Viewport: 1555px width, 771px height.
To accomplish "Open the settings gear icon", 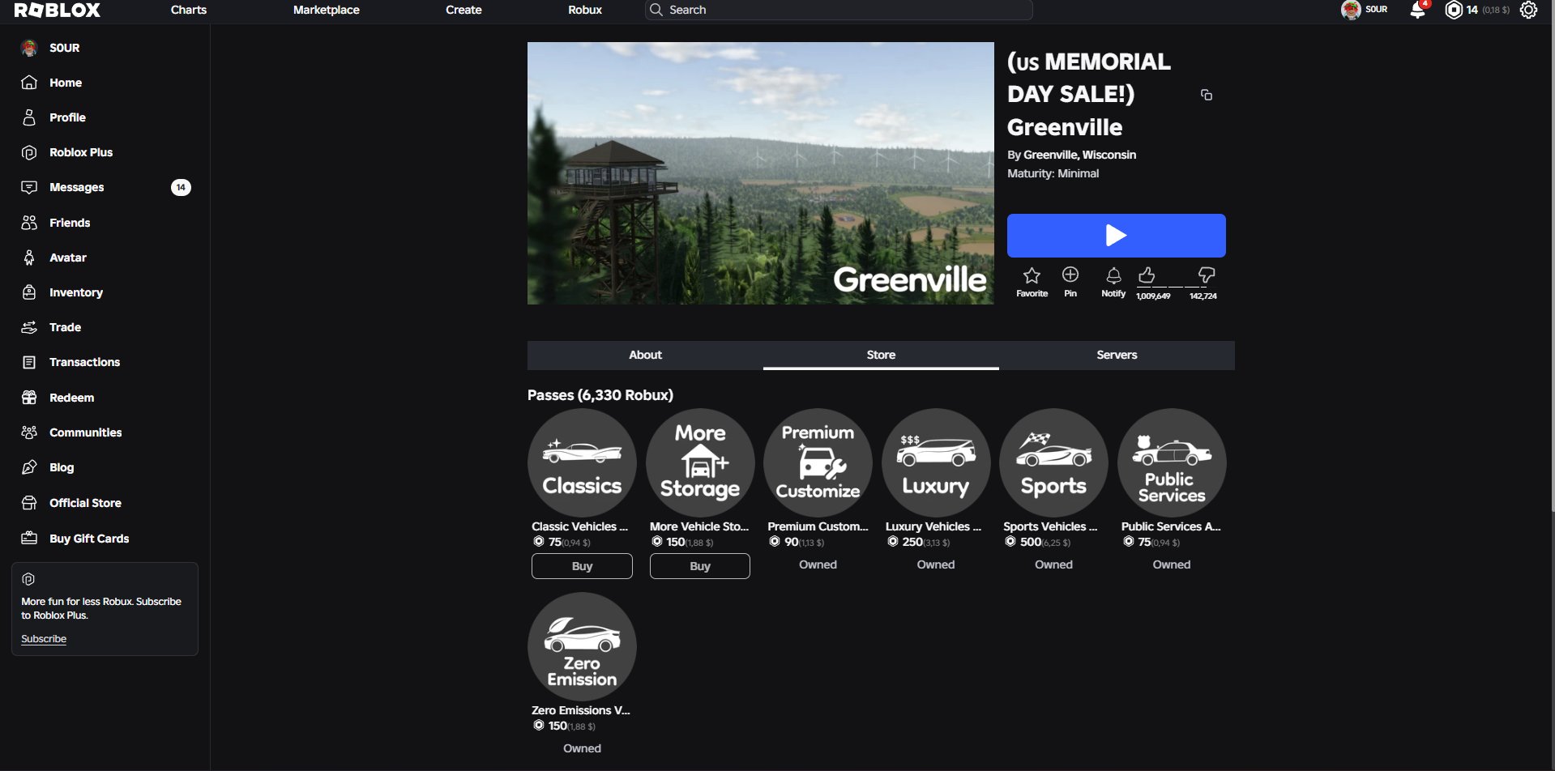I will point(1528,10).
